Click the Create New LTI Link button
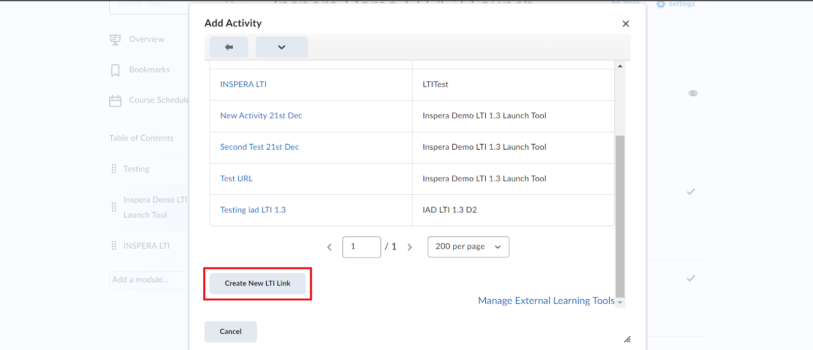The image size is (813, 350). click(258, 284)
